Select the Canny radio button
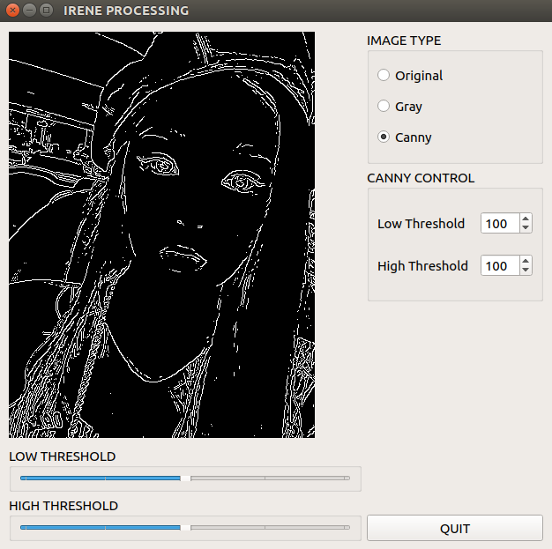 [x=384, y=137]
